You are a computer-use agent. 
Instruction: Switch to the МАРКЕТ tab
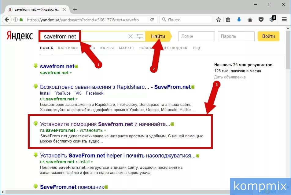pyautogui.click(x=127, y=48)
